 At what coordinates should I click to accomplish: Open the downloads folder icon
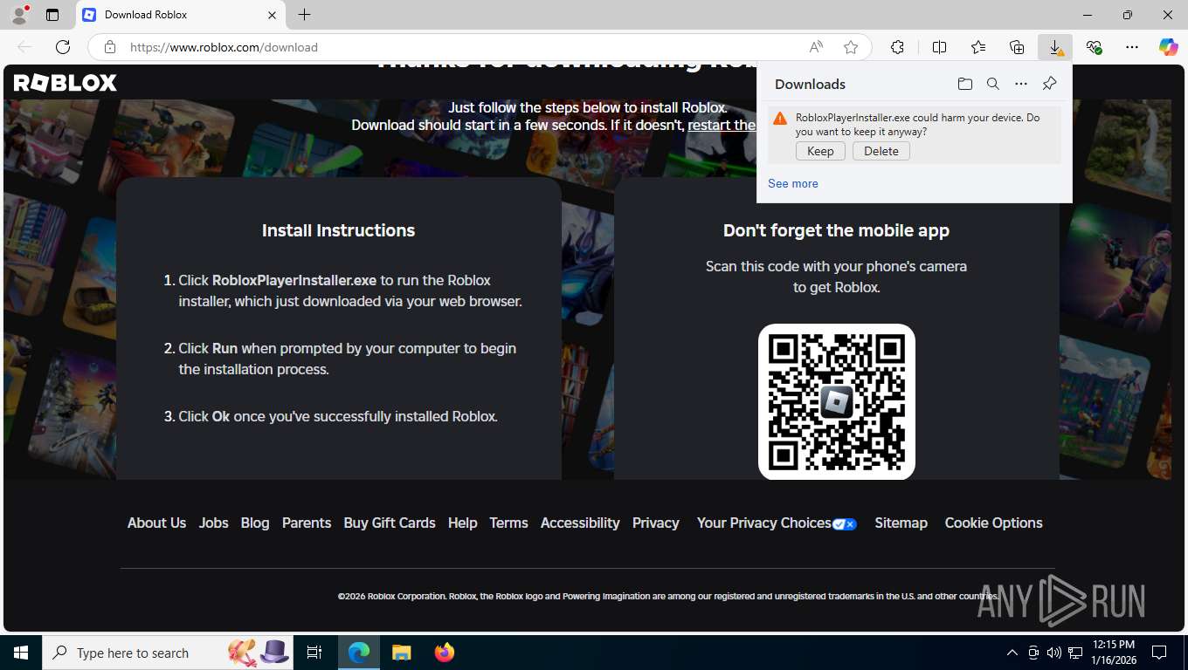(x=964, y=84)
